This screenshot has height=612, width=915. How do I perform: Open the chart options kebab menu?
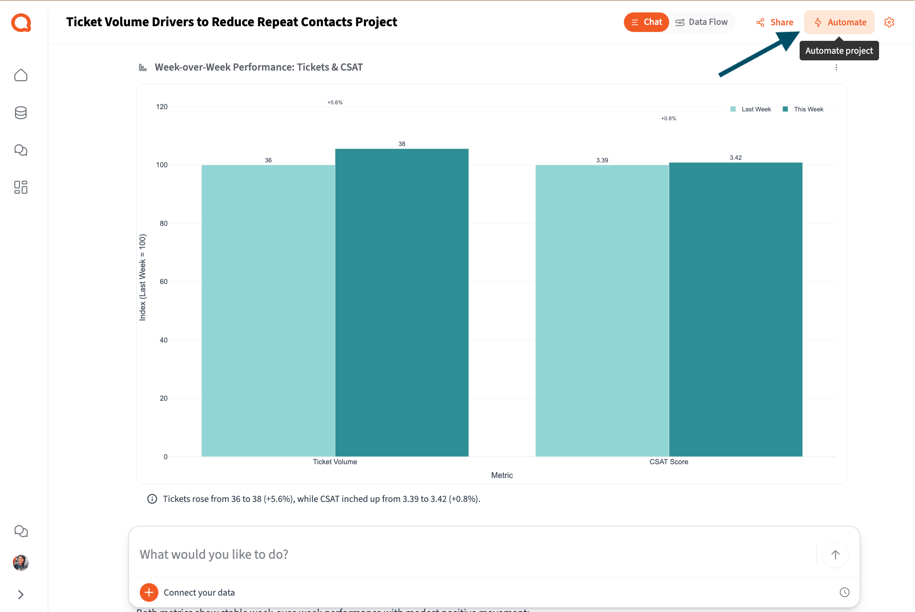click(836, 67)
